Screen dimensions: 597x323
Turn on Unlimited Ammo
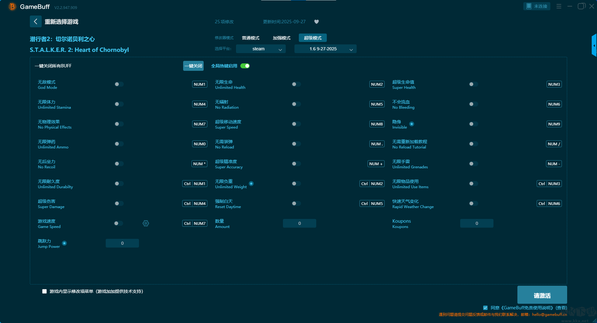(119, 144)
